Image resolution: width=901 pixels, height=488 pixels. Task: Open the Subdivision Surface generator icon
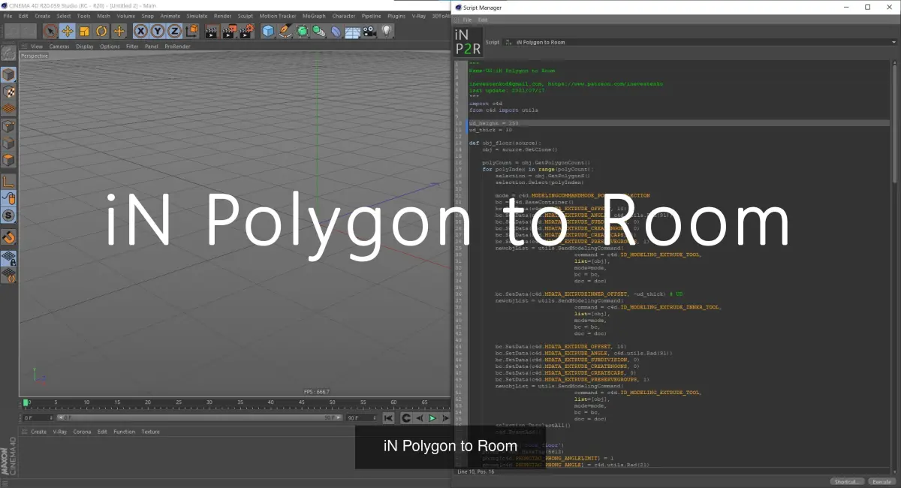point(302,31)
